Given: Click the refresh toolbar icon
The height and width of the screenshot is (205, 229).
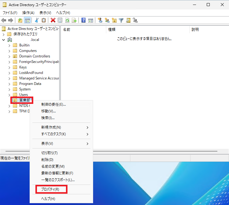Looking at the screenshot, I should 67,20.
